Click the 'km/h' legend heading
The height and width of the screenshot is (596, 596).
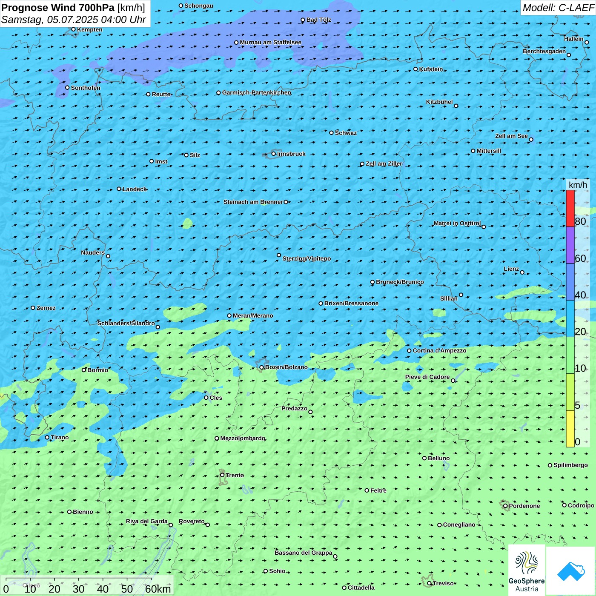tap(578, 185)
